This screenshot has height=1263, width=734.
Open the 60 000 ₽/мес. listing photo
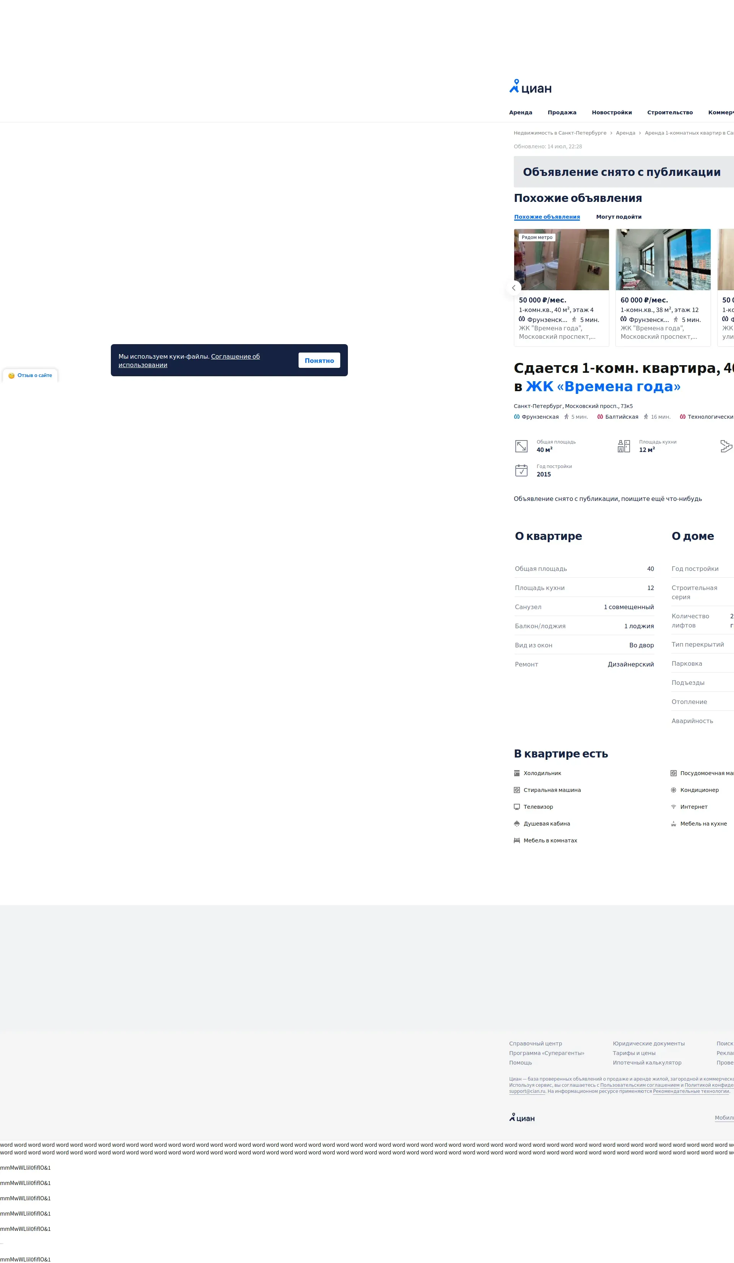point(663,260)
